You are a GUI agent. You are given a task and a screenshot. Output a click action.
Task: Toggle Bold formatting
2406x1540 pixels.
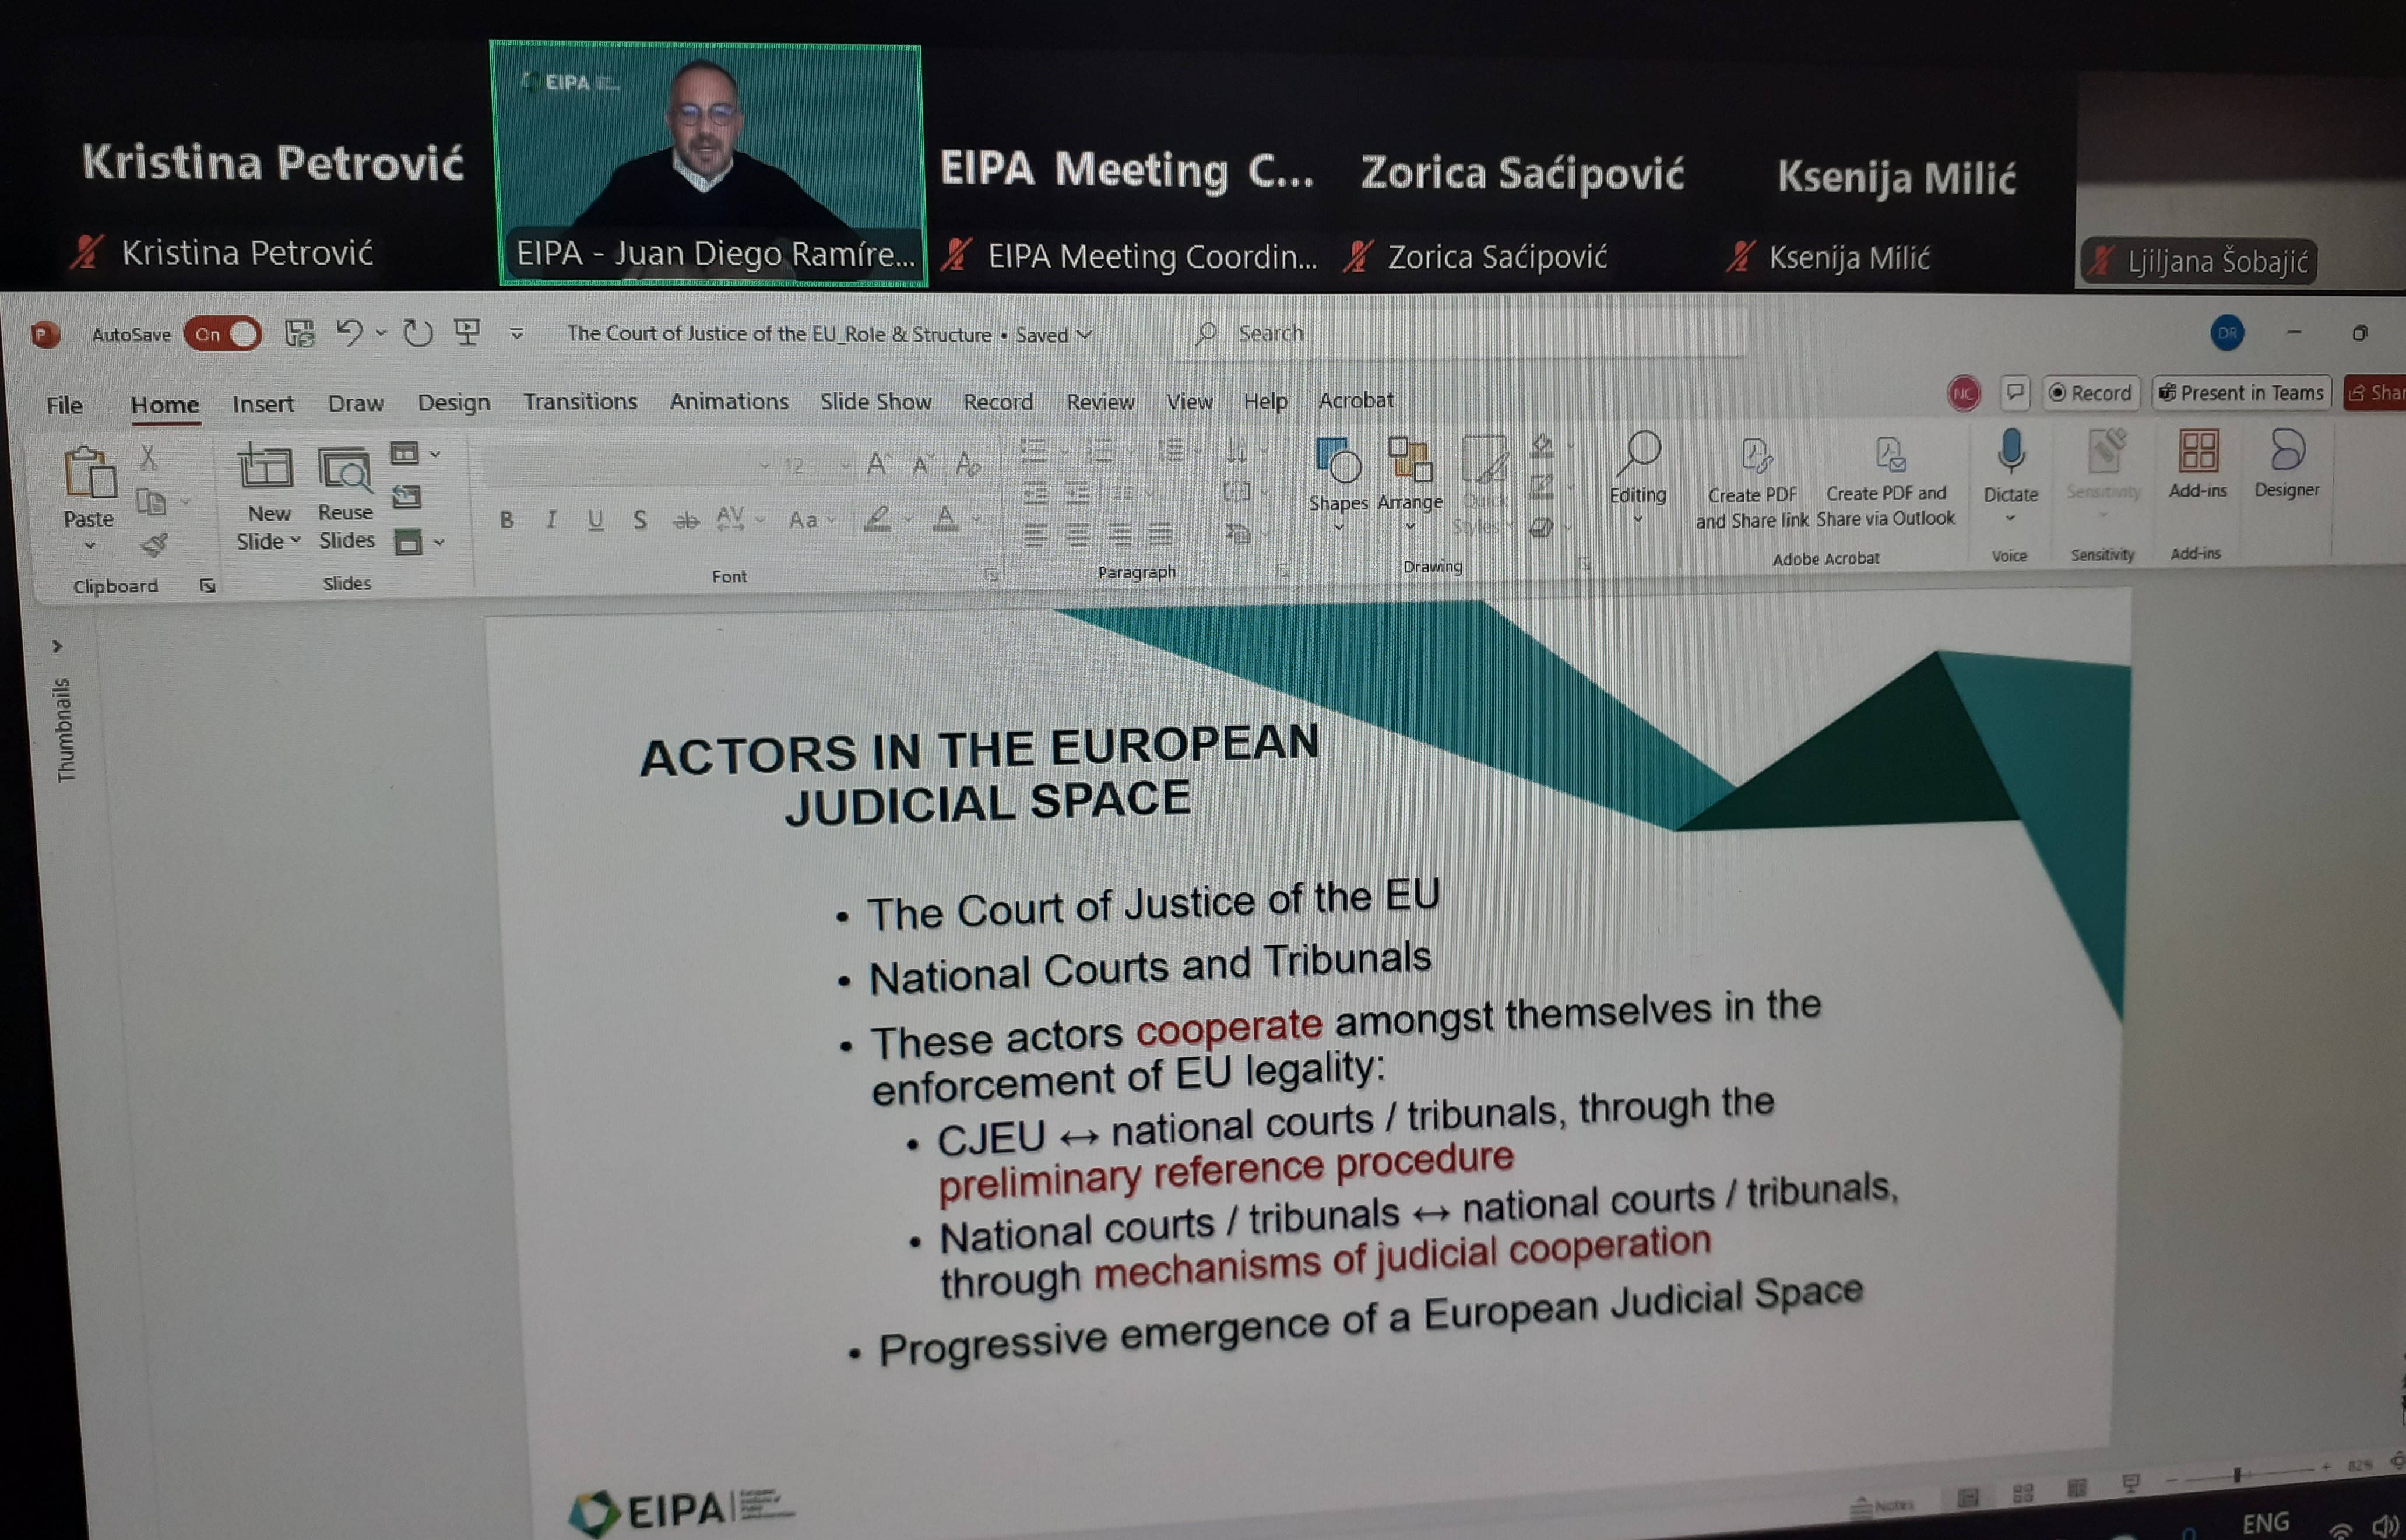pyautogui.click(x=507, y=520)
